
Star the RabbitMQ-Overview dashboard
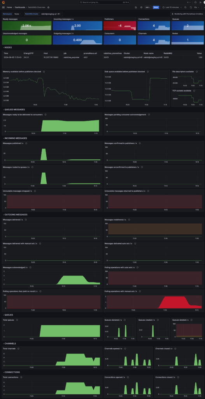pyautogui.click(x=49, y=7)
